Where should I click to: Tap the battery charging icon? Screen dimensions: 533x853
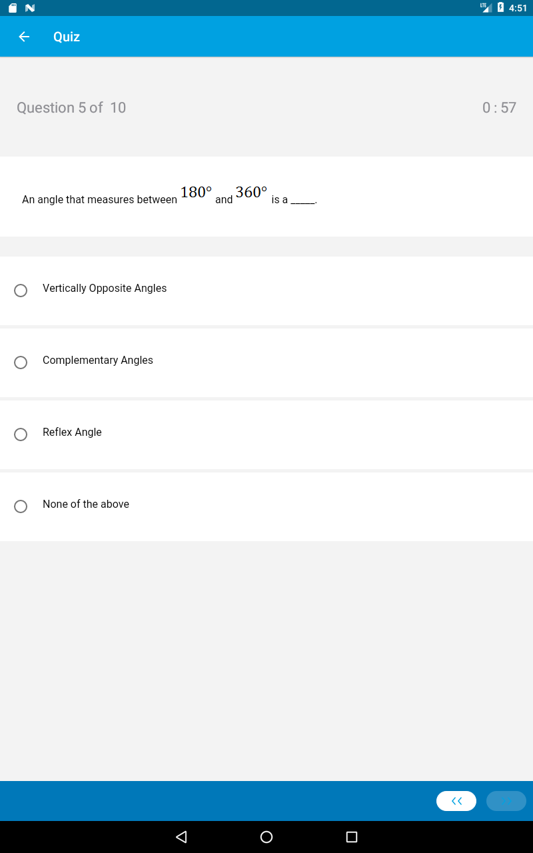[x=500, y=8]
